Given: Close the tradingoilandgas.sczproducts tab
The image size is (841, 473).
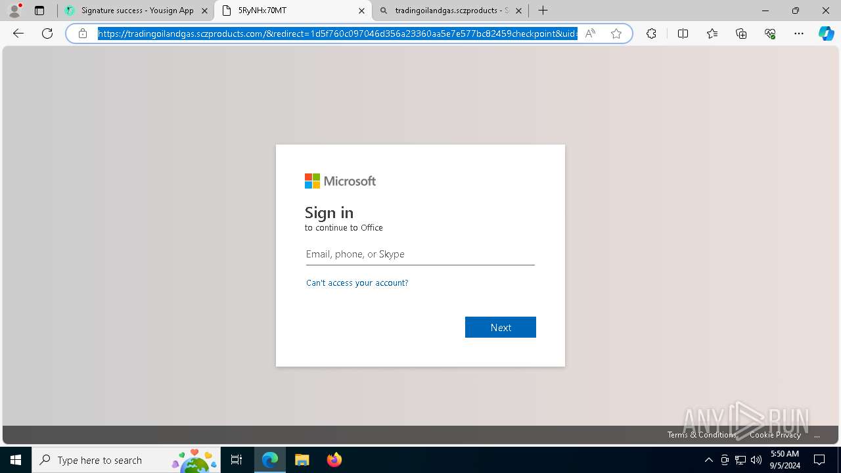Looking at the screenshot, I should [519, 11].
